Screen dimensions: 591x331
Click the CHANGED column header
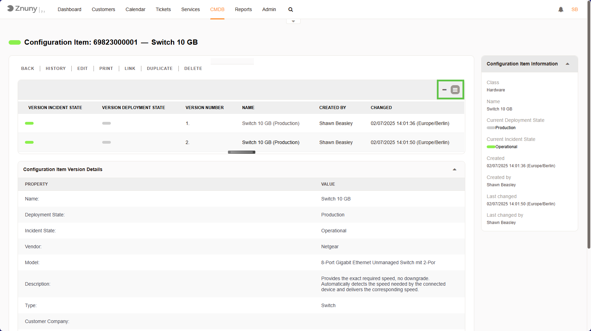[x=381, y=108]
